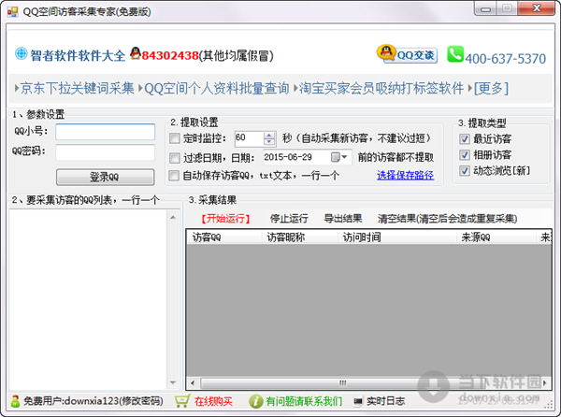Screen dimensions: 561x417
Task: Click the QQ list scrollbar up arrow
Action: (x=173, y=217)
